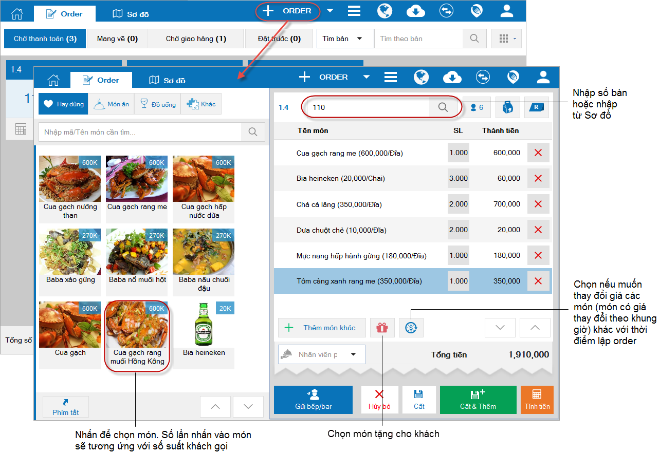Open the grid view dropdown in the back window

[x=506, y=39]
